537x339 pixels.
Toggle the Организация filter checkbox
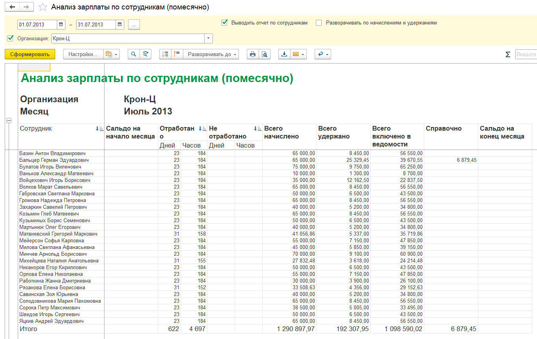10,38
